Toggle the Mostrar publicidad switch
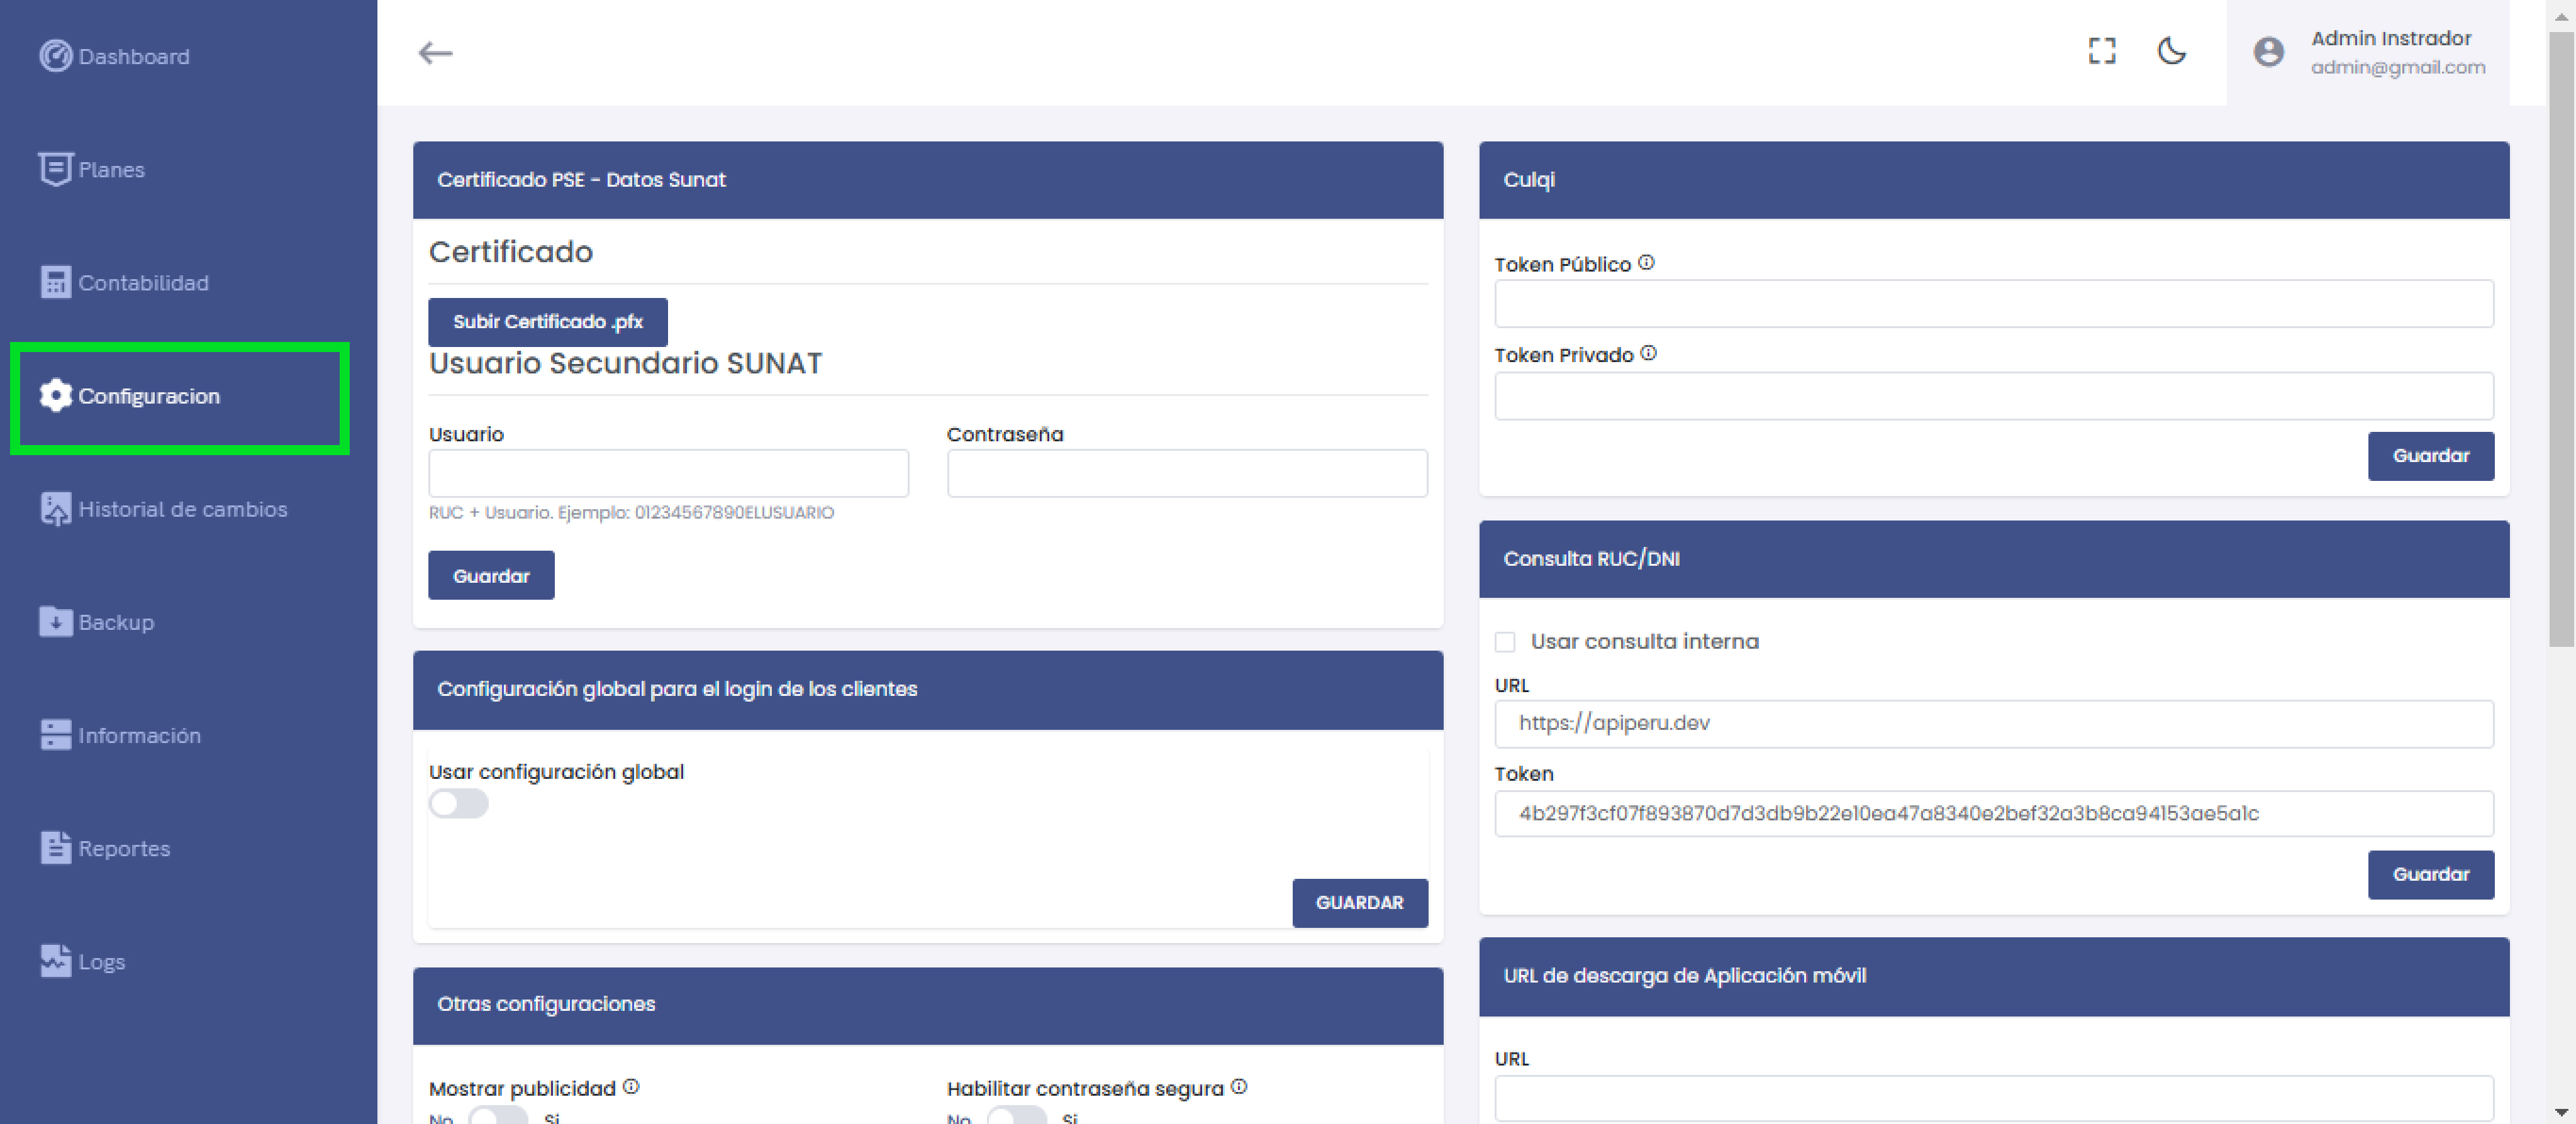 coord(498,1116)
